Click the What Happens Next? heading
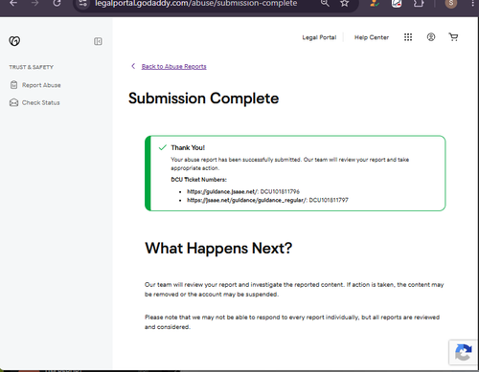 click(x=218, y=248)
